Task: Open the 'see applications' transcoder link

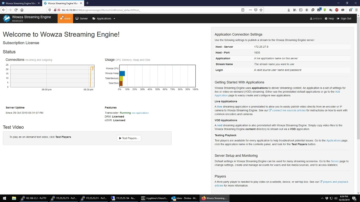Action: click(140, 113)
